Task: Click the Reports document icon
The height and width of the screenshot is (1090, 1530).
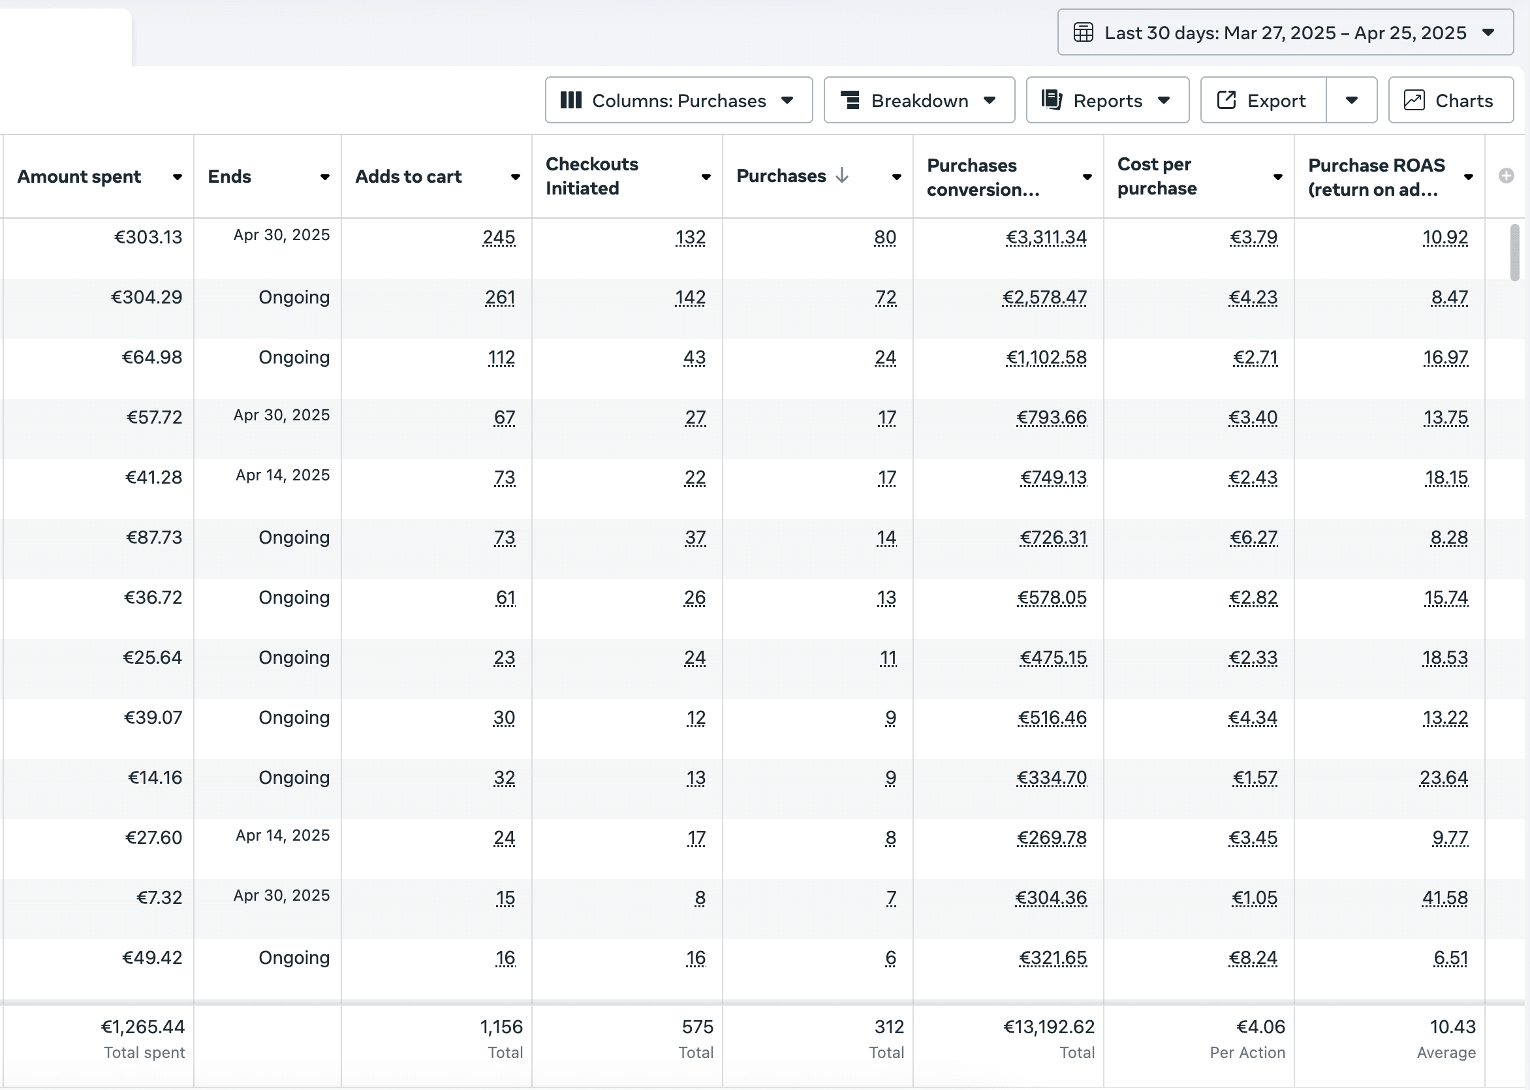Action: pyautogui.click(x=1052, y=100)
